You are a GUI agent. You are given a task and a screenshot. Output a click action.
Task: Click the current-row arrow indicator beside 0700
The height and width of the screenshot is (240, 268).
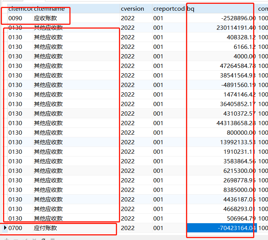pyautogui.click(x=5, y=228)
